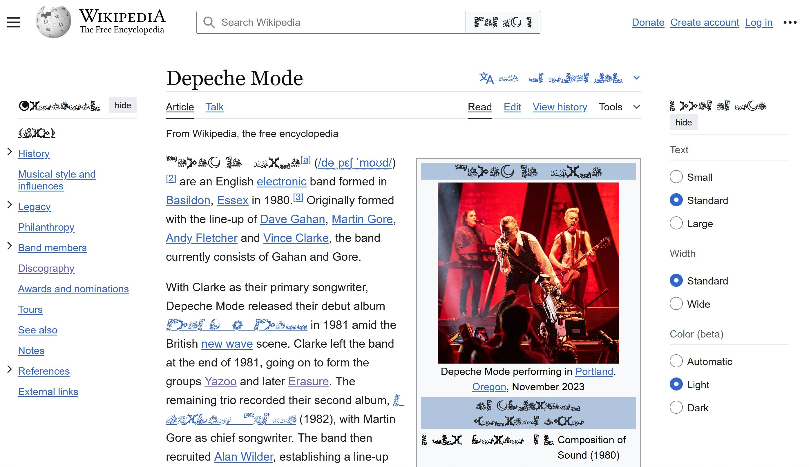Open the View history tab
The height and width of the screenshot is (467, 809).
(560, 107)
